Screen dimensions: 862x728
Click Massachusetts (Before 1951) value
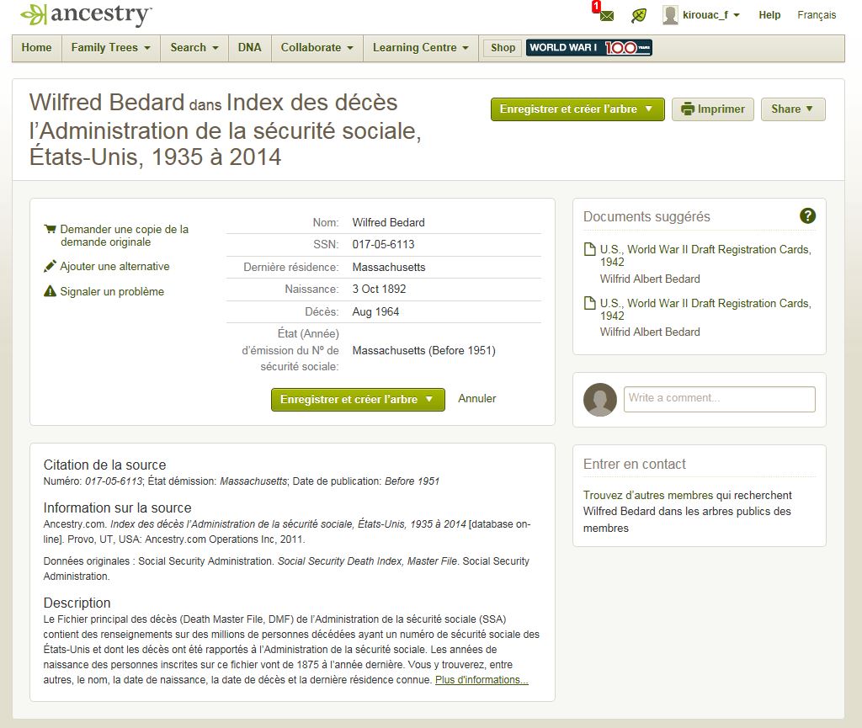pyautogui.click(x=424, y=351)
